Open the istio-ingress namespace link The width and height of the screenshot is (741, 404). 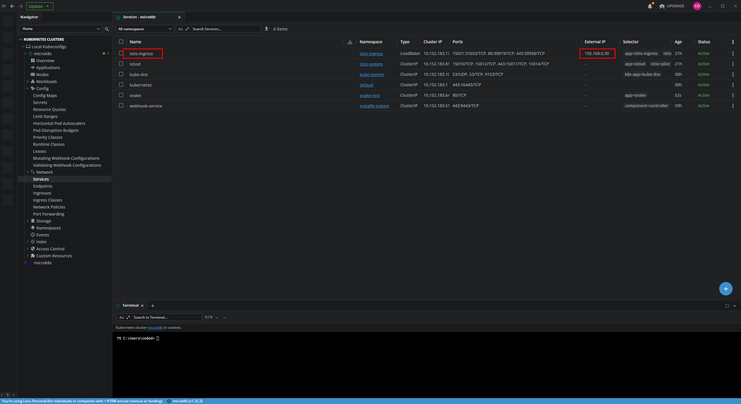click(371, 53)
